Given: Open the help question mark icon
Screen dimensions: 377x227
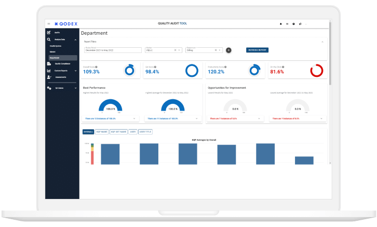Looking at the screenshot, I should click(x=293, y=24).
